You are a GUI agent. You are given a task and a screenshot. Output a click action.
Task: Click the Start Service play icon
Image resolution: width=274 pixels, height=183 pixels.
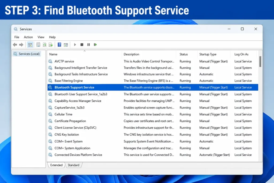coord(75,45)
